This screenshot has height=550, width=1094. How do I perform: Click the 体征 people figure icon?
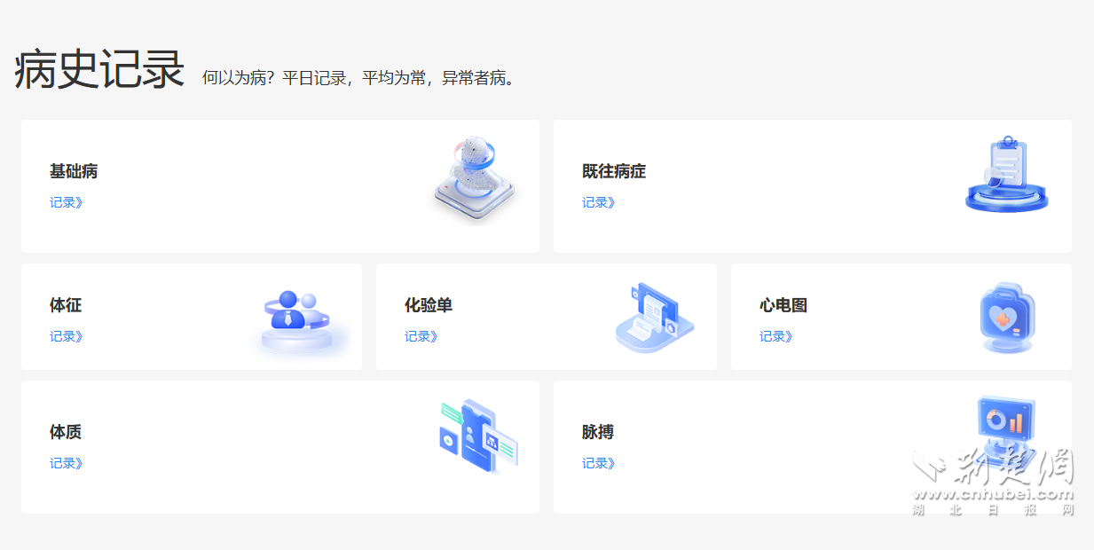296,319
